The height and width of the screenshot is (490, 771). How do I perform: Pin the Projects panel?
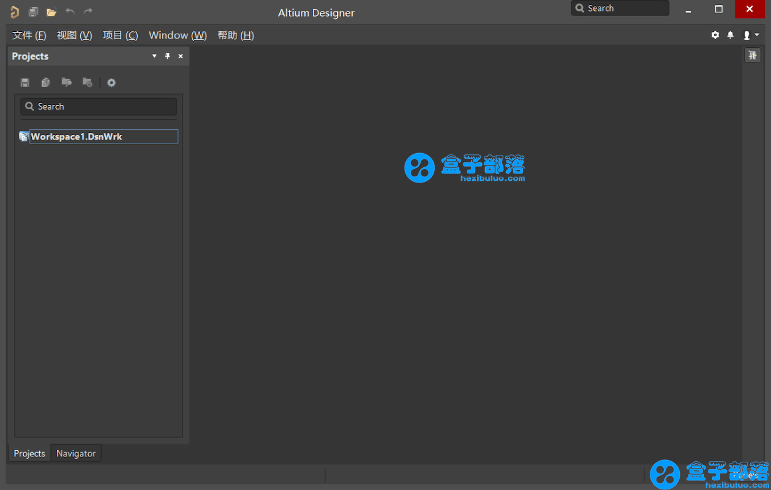pos(167,56)
